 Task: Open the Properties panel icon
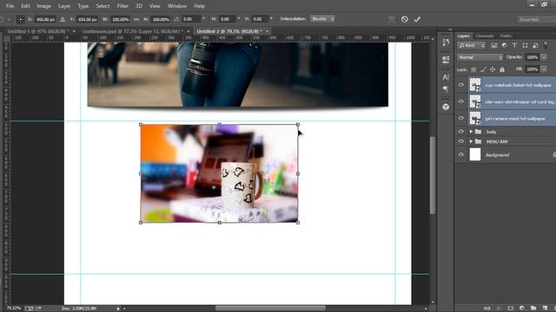click(x=446, y=59)
